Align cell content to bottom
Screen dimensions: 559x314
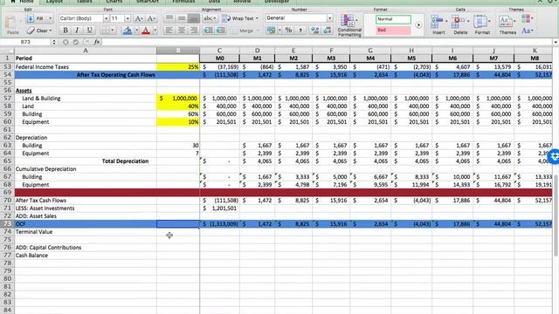[194, 18]
